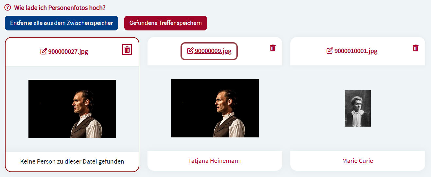Image resolution: width=431 pixels, height=177 pixels.
Task: Click trash icon for 90000009.jpg
Action: pos(273,48)
